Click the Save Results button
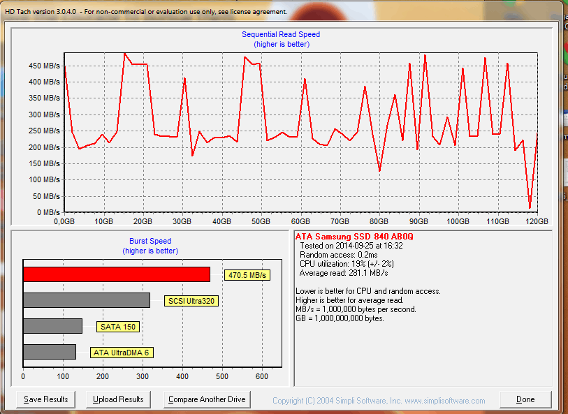 (46, 399)
